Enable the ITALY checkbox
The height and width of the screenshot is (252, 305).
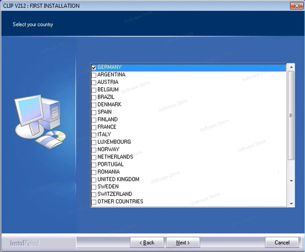[x=94, y=135]
